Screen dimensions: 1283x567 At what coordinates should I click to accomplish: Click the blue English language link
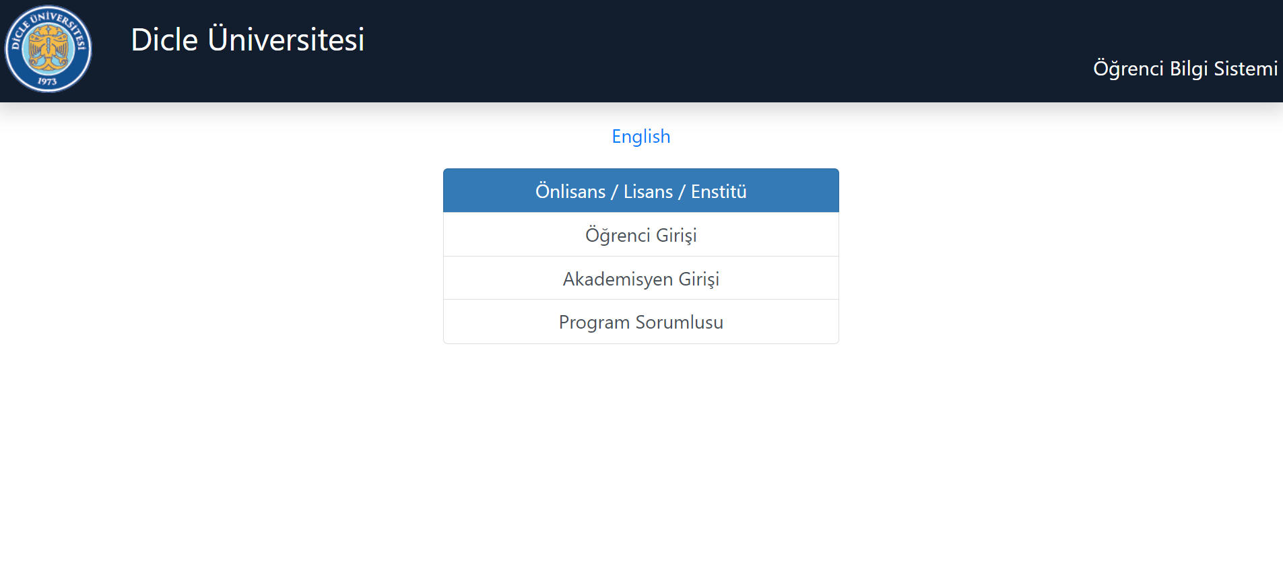pyautogui.click(x=640, y=137)
